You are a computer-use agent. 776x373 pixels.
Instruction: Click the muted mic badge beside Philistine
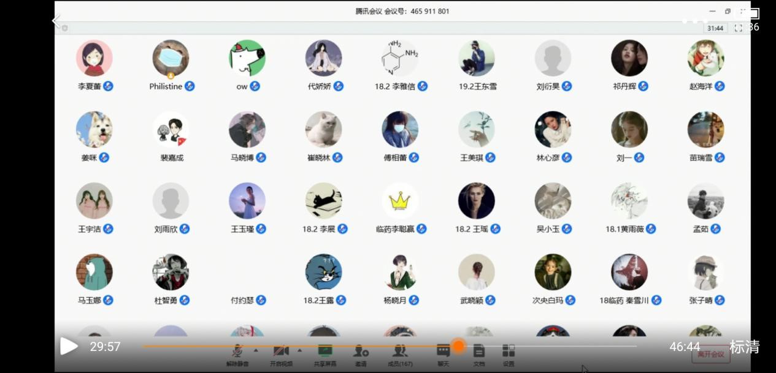click(x=190, y=86)
